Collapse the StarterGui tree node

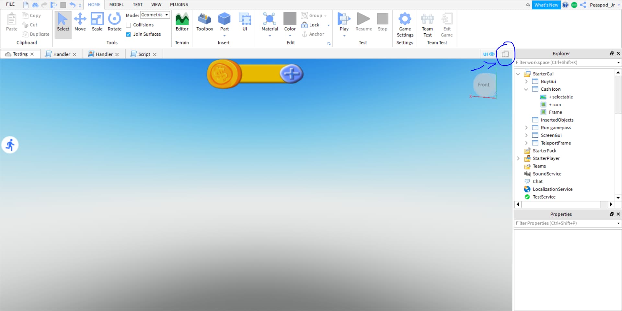pos(518,74)
